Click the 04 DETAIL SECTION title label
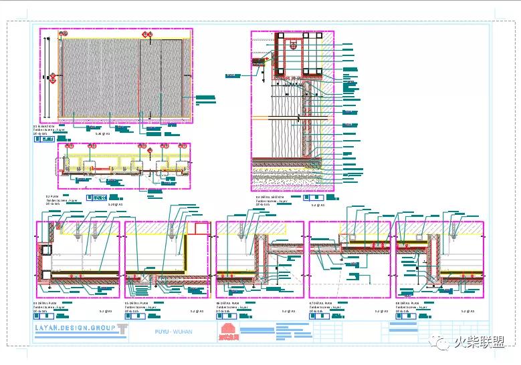This screenshot has width=521, height=365. (270, 198)
